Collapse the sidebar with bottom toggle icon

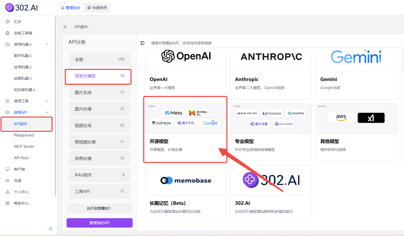point(51,228)
